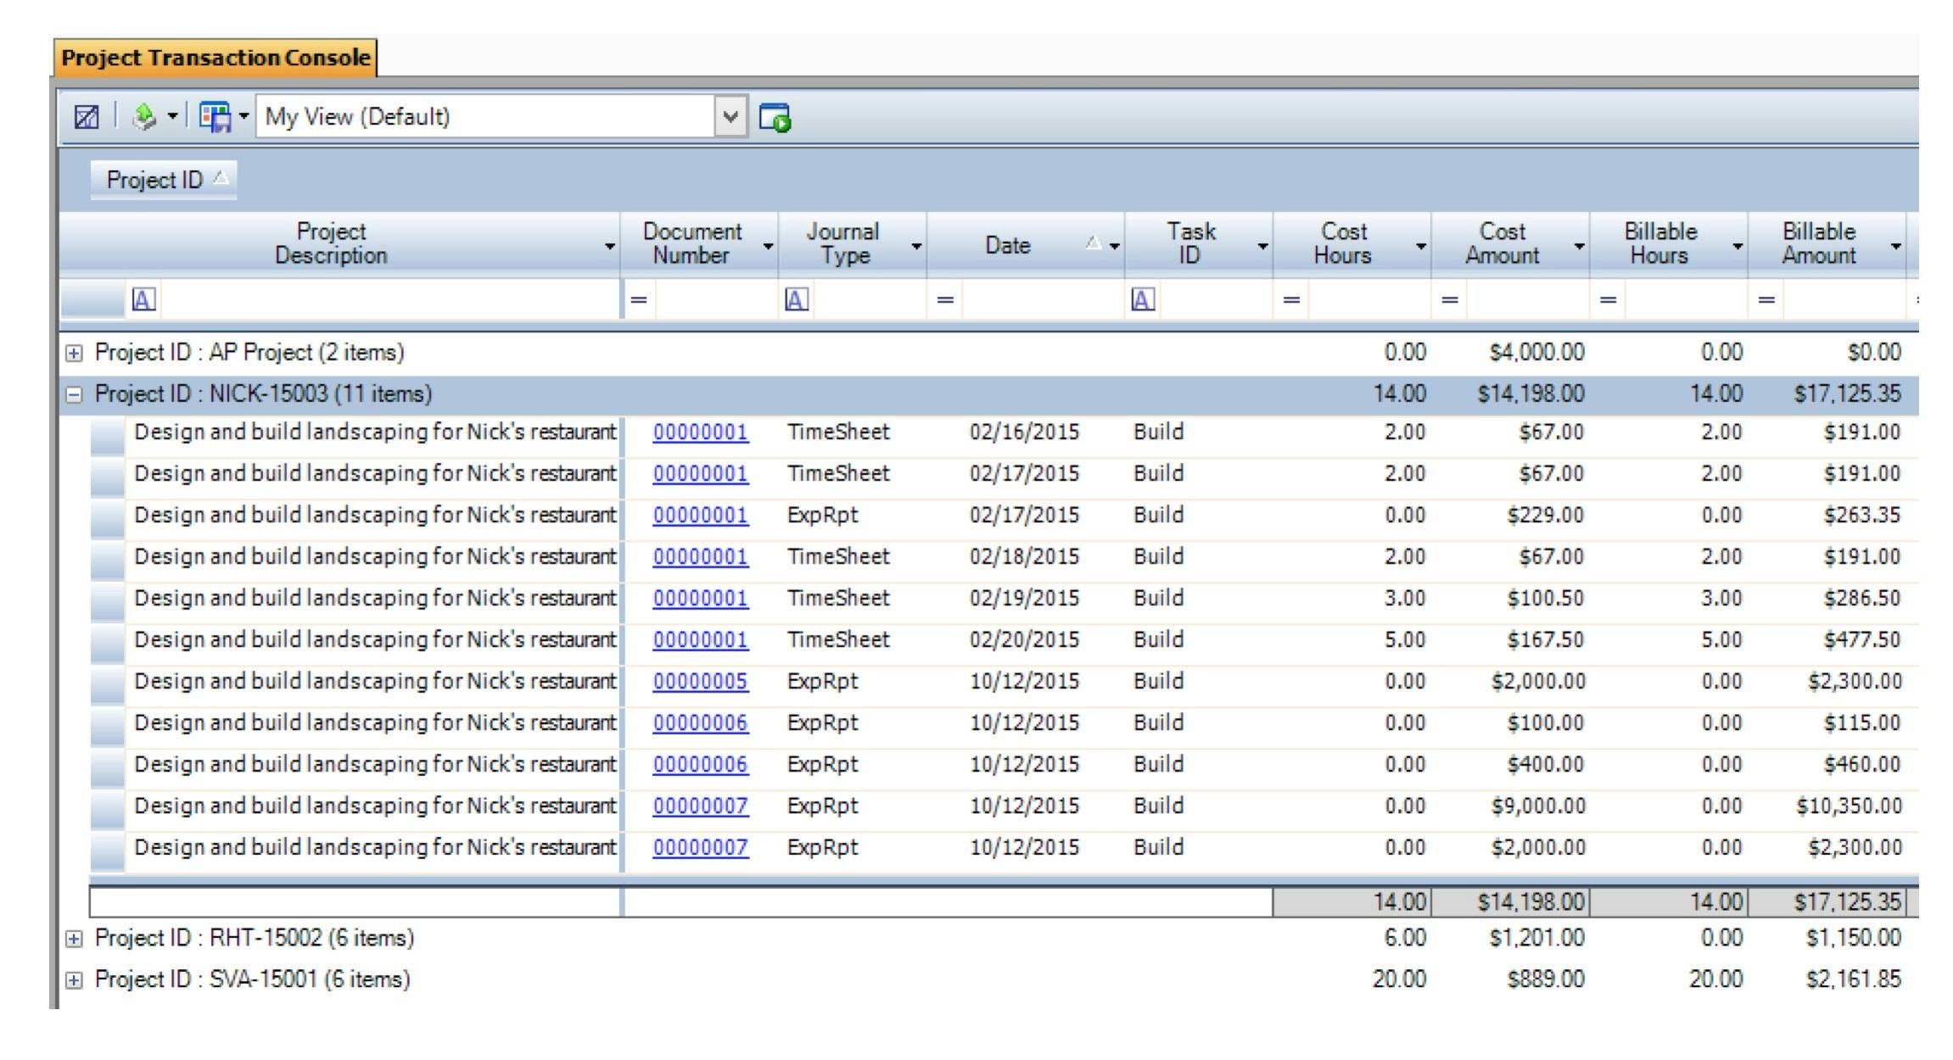1953x1060 pixels.
Task: Open the export icon's dropdown menu
Action: (171, 116)
